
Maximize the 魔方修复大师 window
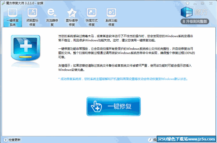tap(203, 3)
